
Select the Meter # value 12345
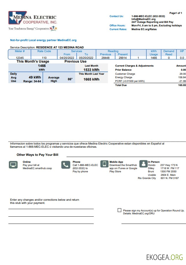pos(20,58)
